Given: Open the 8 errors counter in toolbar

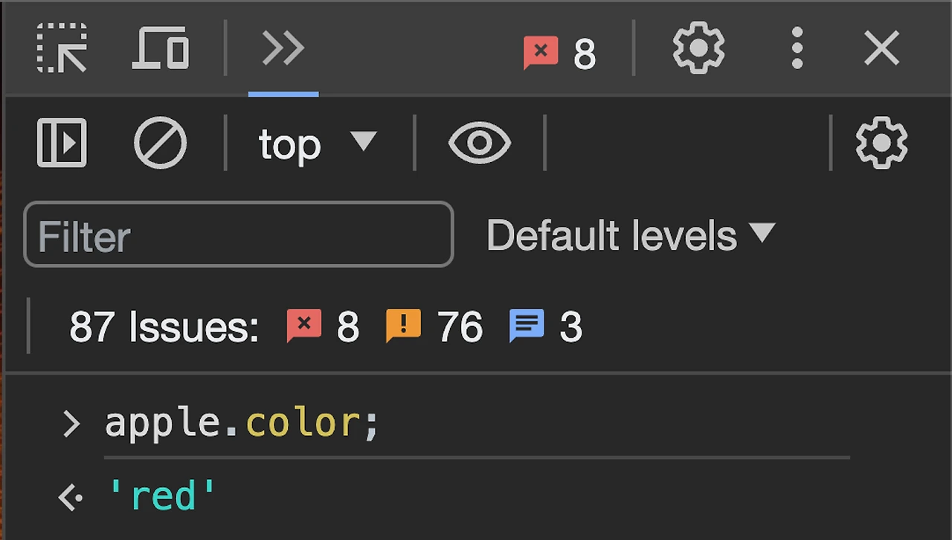Looking at the screenshot, I should point(559,53).
